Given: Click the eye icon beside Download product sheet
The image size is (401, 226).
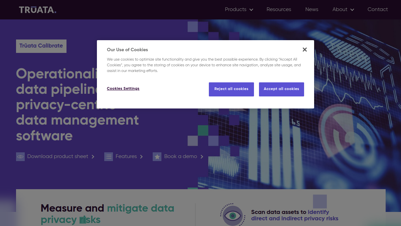Looking at the screenshot, I should click(x=20, y=157).
